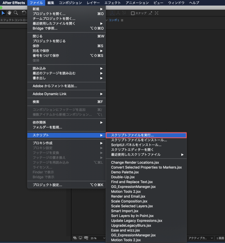The image size is (225, 243).
Task: Choose フォルダーを監視…
Action: click(67, 127)
